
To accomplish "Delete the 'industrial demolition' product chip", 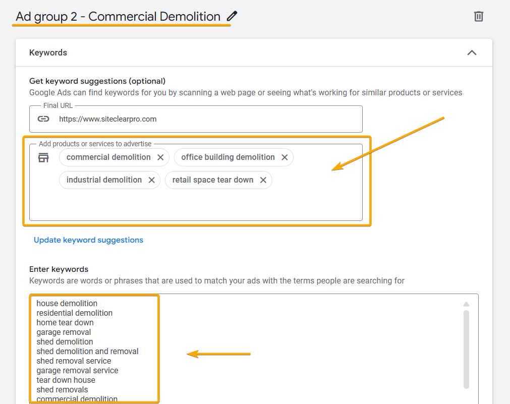I will [152, 180].
